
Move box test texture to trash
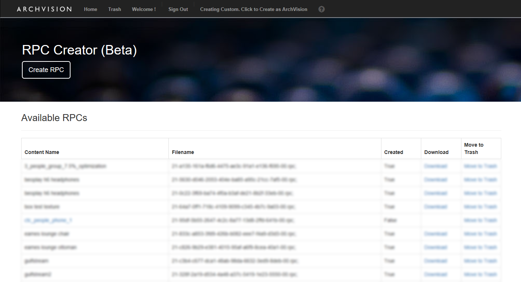[480, 207]
